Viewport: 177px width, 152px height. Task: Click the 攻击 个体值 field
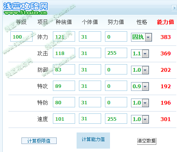[x=90, y=53]
